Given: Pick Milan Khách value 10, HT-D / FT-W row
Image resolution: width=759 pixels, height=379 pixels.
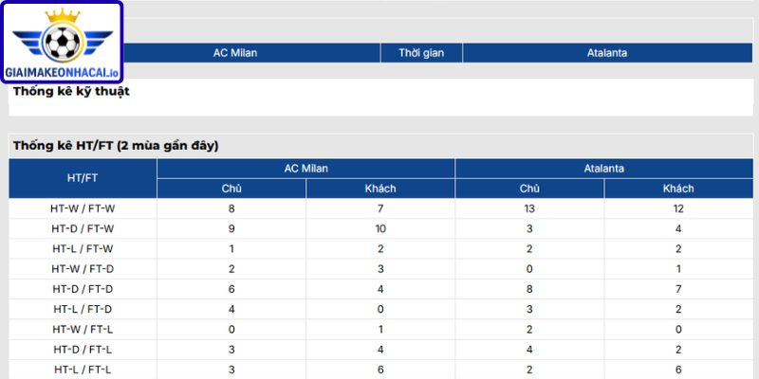Looking at the screenshot, I should tap(380, 228).
